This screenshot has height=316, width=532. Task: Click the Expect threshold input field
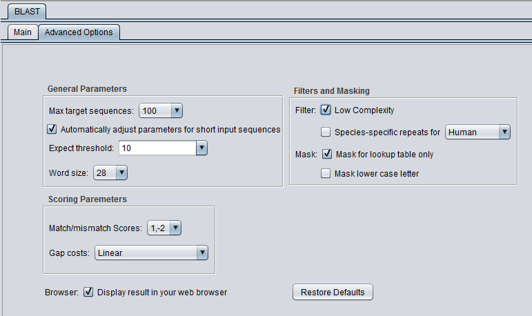coord(157,148)
